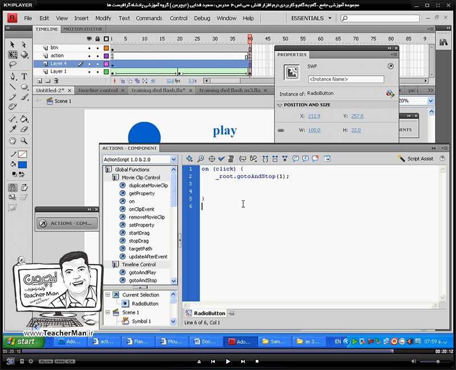Toggle Snap to Objects magnet
The image size is (456, 370).
(12, 188)
